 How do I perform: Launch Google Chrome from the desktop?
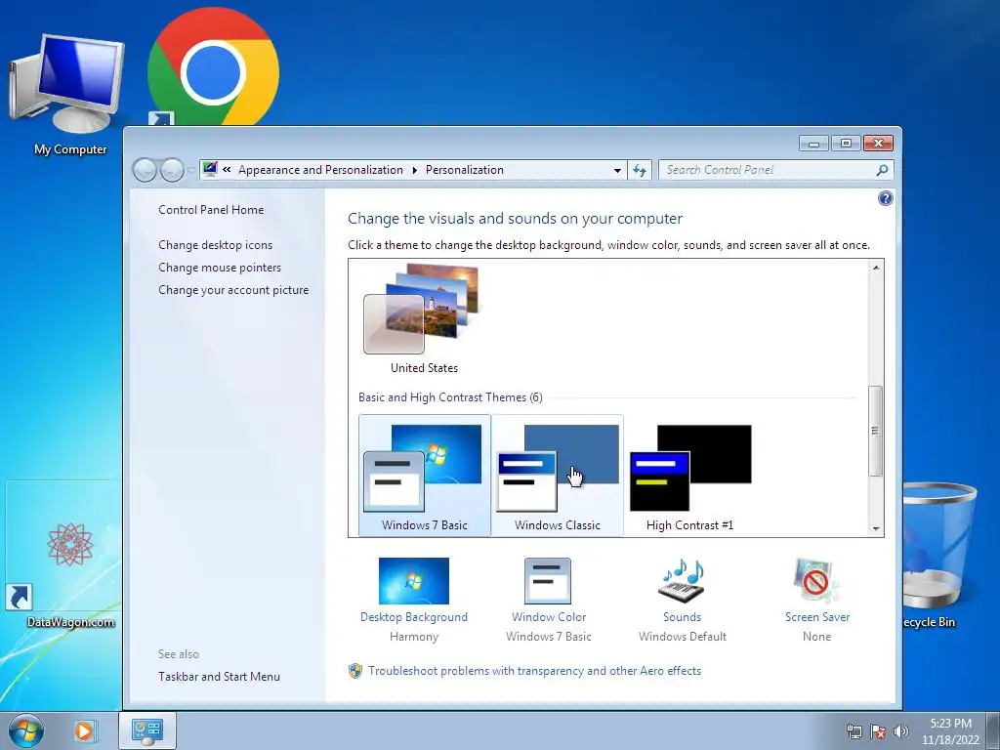[213, 67]
